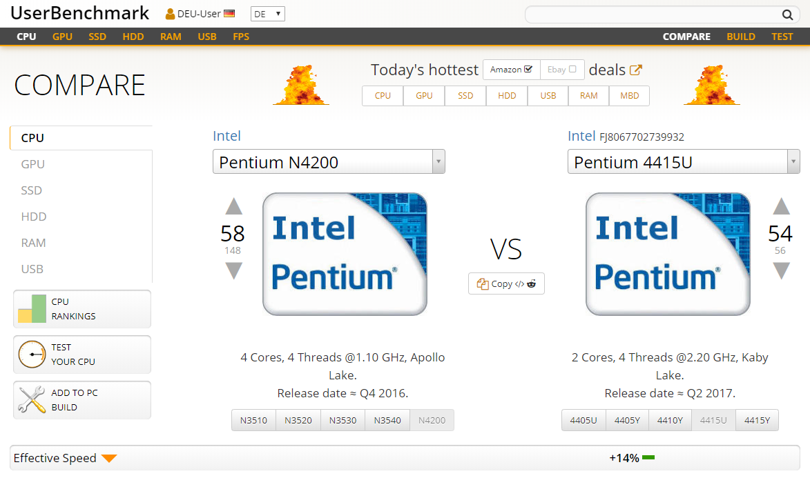This screenshot has height=478, width=810.
Task: Expand the Pentium 4415U model dropdown
Action: [793, 162]
